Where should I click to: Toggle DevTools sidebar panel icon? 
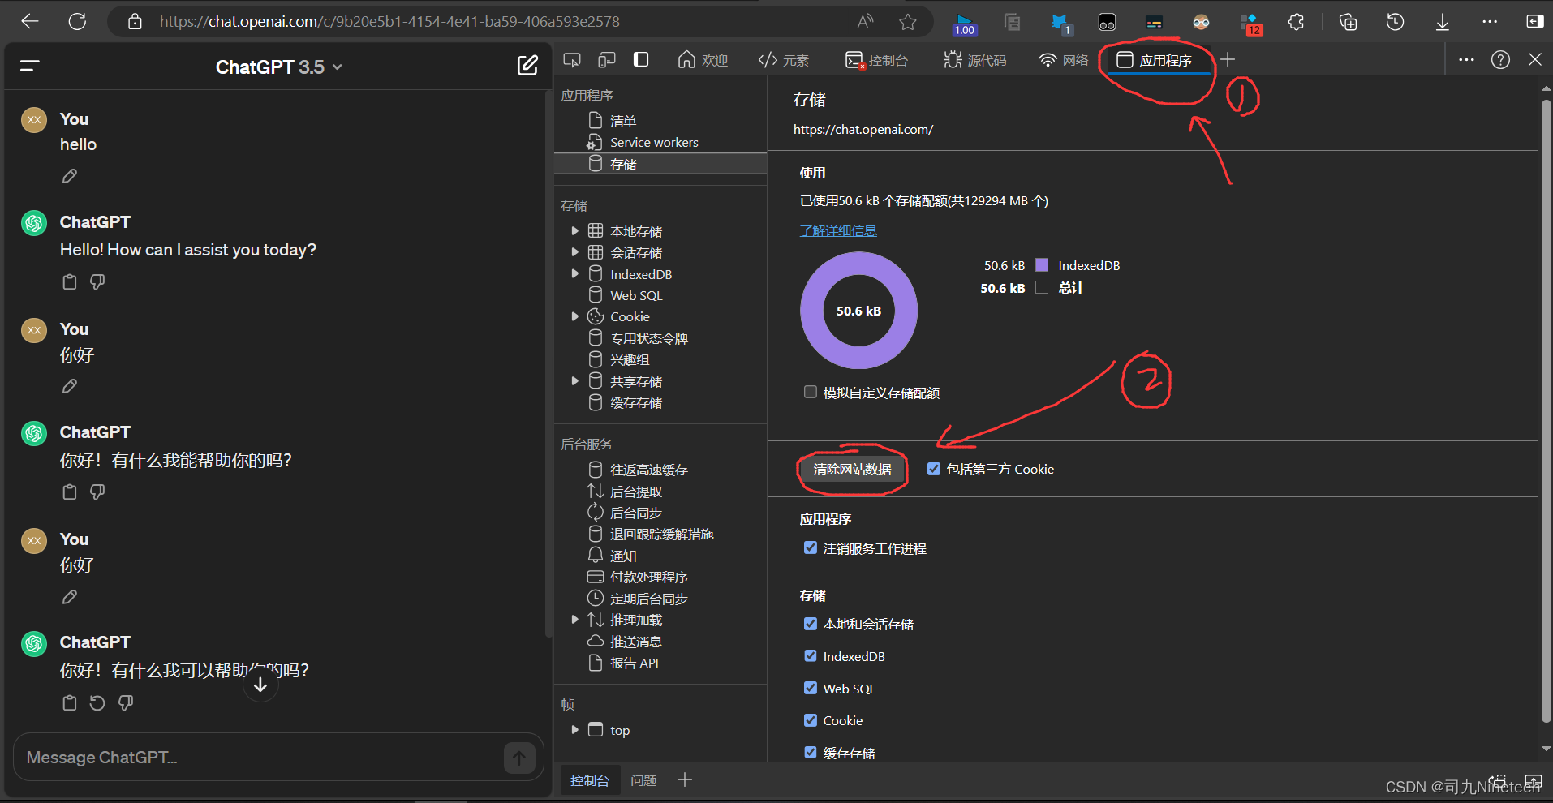641,60
